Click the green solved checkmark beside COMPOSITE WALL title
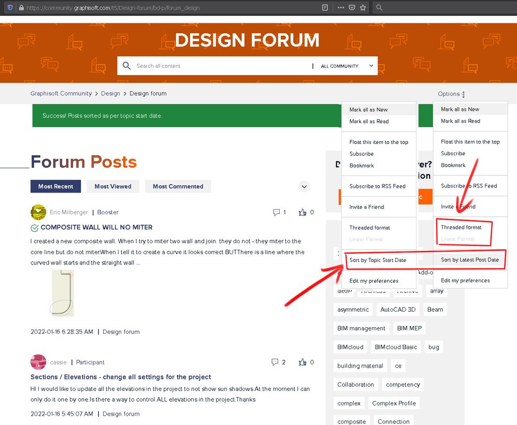This screenshot has height=425, width=517. (34, 228)
